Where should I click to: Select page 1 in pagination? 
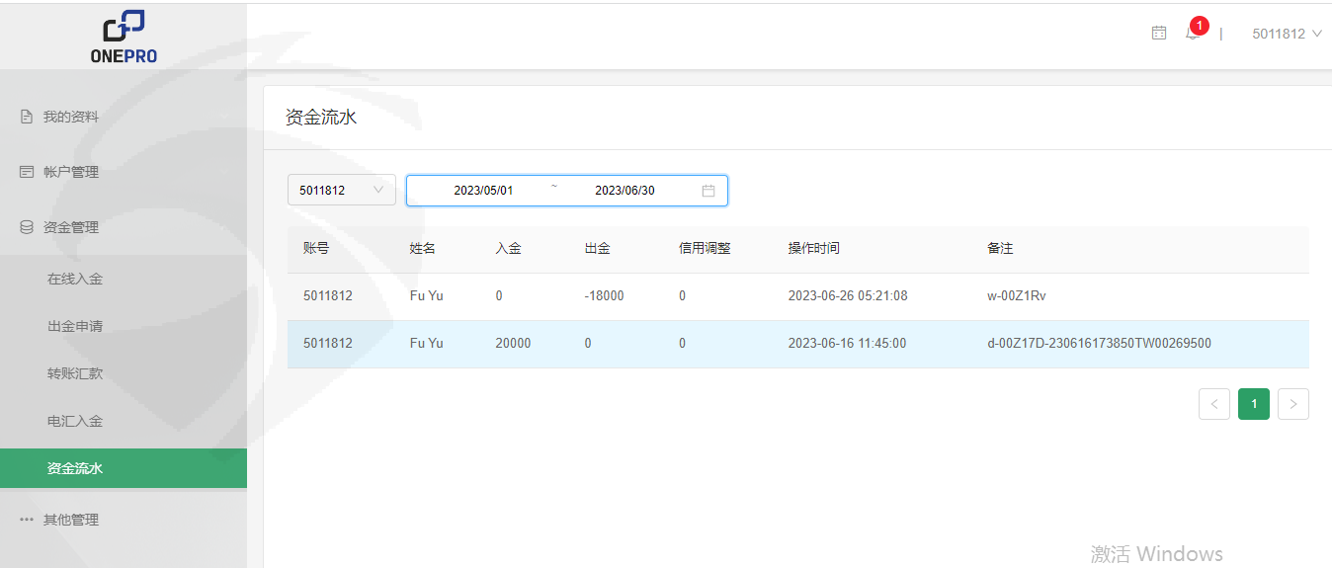[x=1254, y=404]
